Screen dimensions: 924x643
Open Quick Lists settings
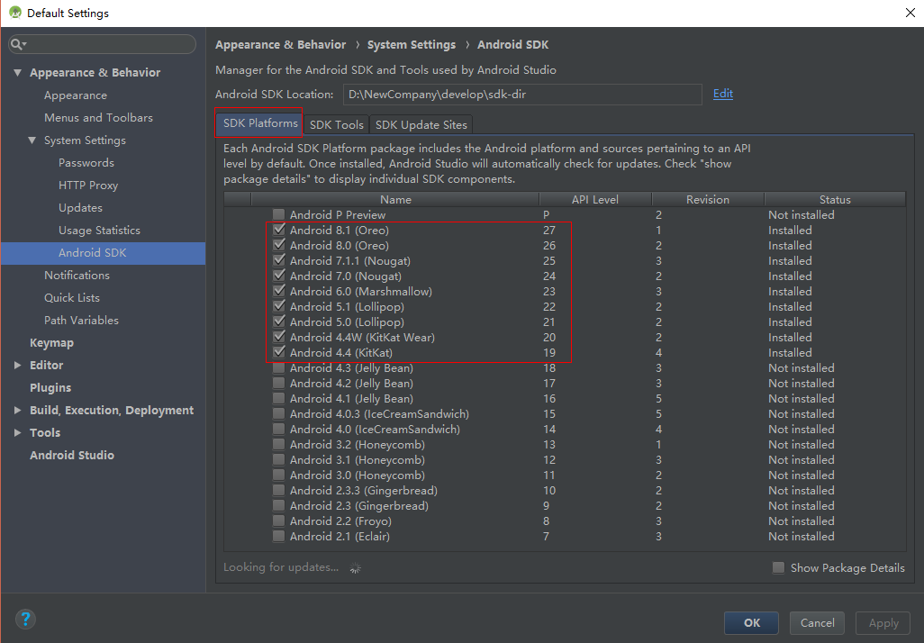(x=72, y=297)
